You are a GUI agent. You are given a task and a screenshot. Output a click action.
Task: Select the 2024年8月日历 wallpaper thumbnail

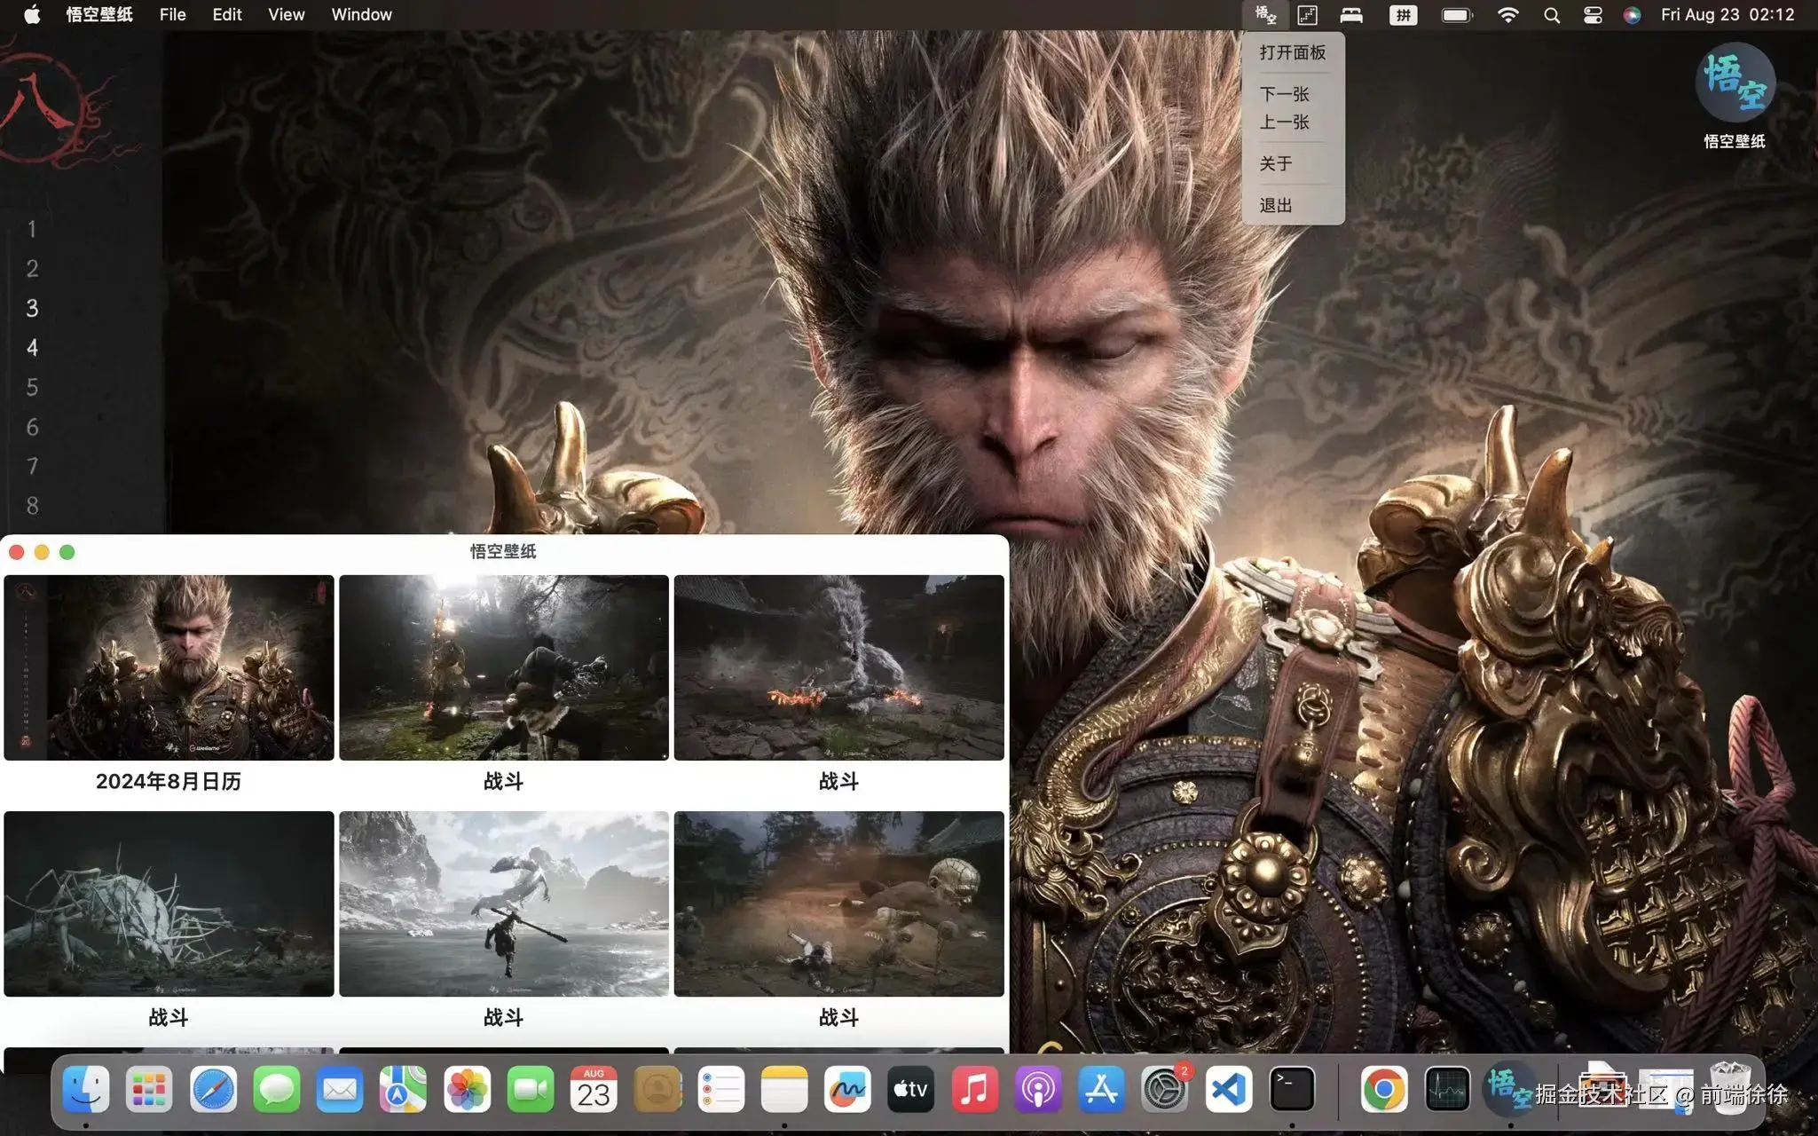[x=169, y=667]
